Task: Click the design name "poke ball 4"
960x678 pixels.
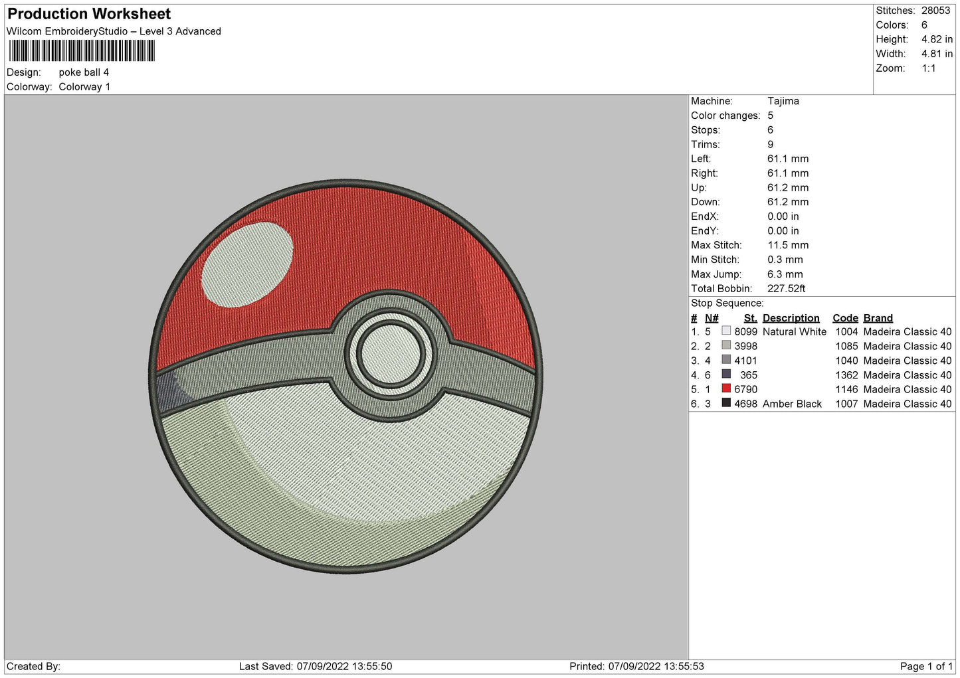Action: point(84,72)
